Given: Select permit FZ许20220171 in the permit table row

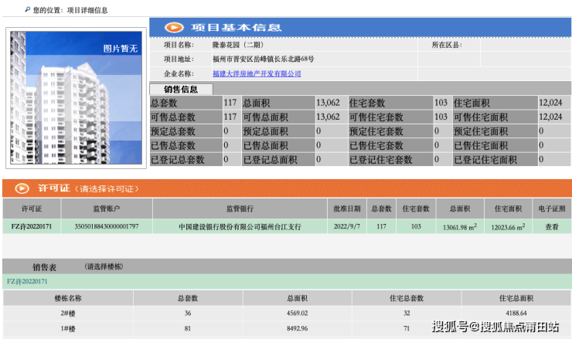Looking at the screenshot, I should tap(32, 226).
